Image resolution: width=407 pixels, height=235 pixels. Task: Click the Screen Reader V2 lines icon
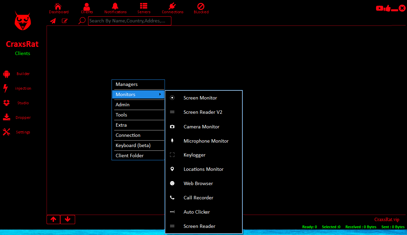tap(172, 112)
